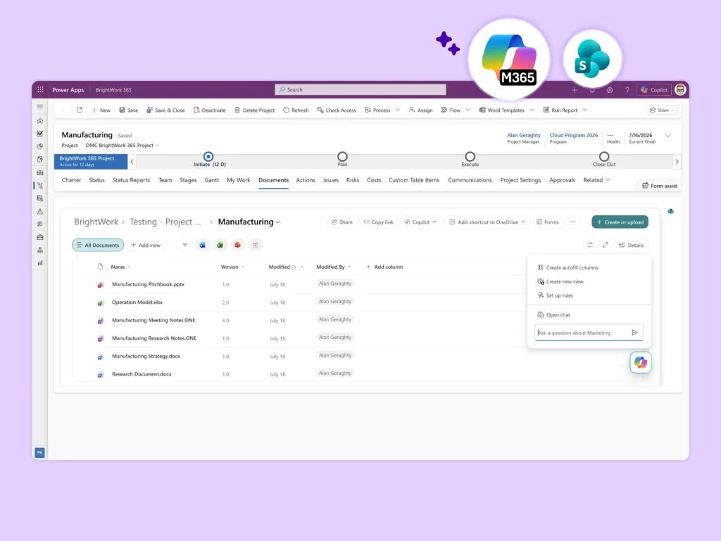Screen dimensions: 721x541
Task: Open the Related tab dropdown
Action: [597, 180]
